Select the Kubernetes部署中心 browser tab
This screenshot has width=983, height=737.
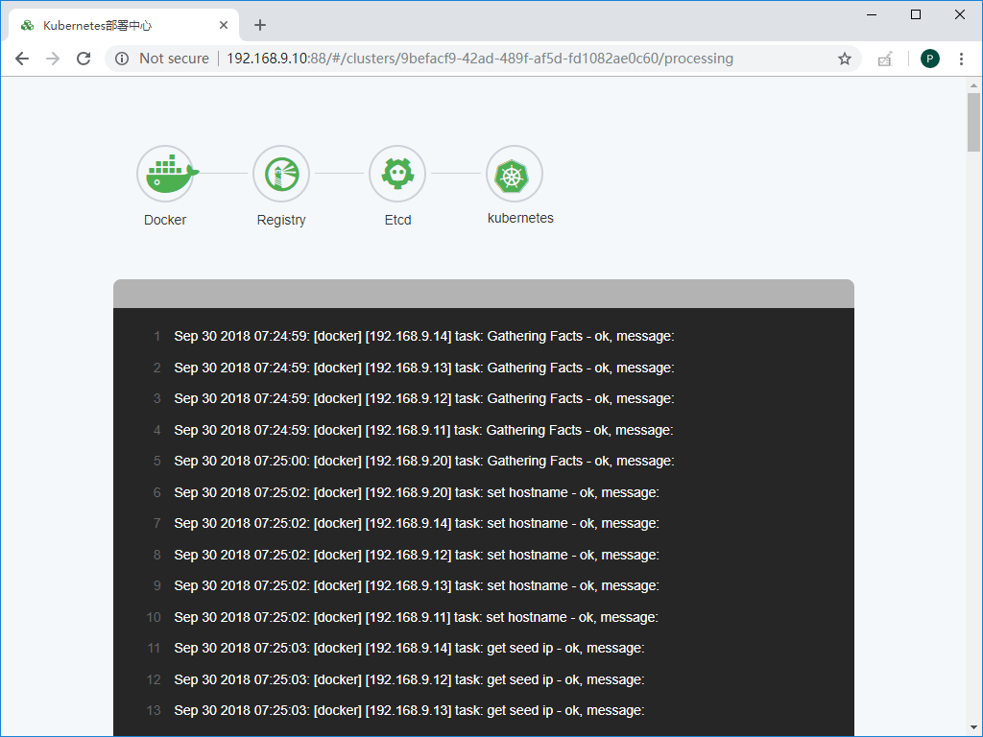pyautogui.click(x=124, y=25)
